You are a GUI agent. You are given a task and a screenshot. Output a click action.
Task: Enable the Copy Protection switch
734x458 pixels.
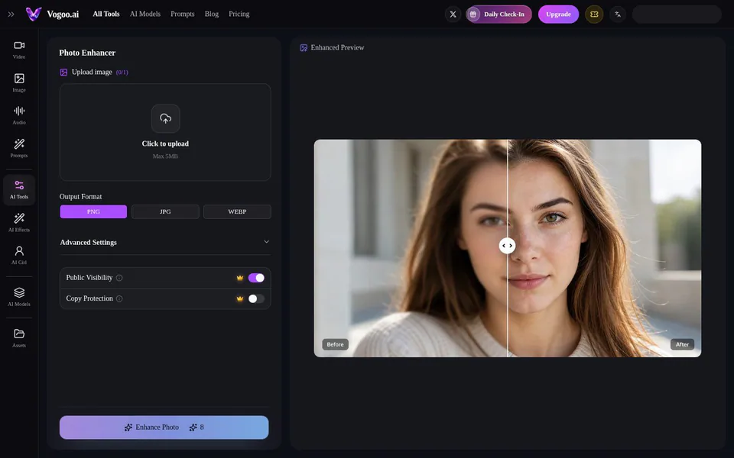click(x=256, y=298)
